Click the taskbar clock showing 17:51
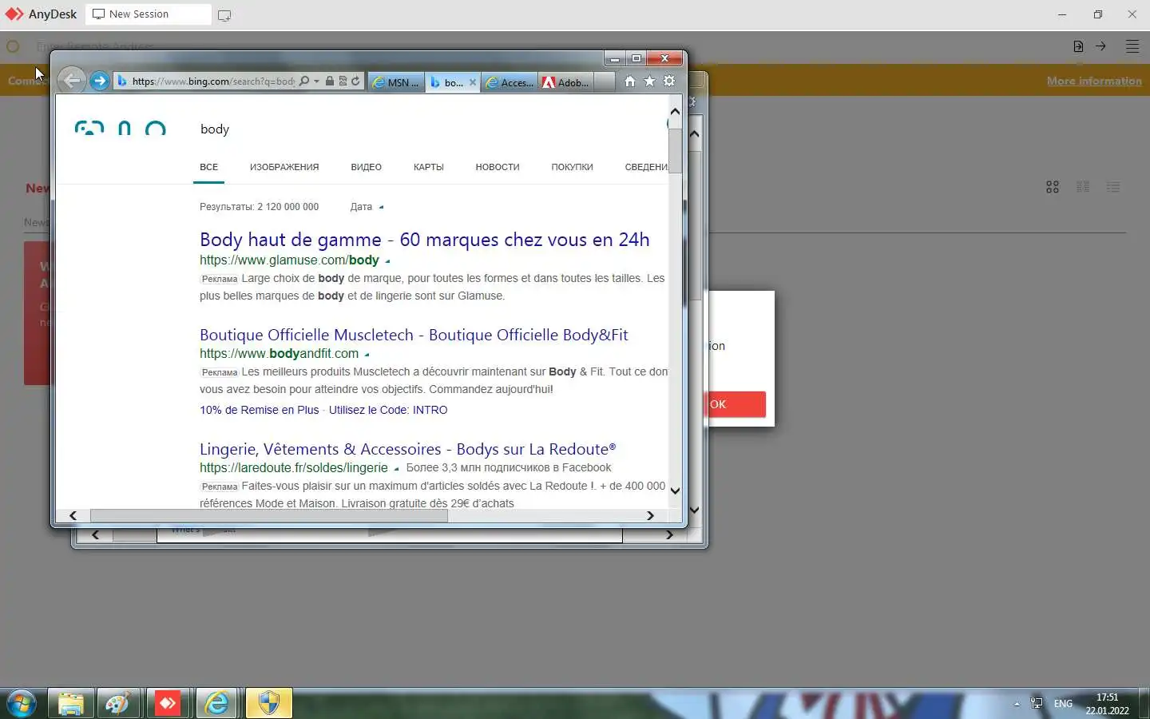 point(1107,704)
